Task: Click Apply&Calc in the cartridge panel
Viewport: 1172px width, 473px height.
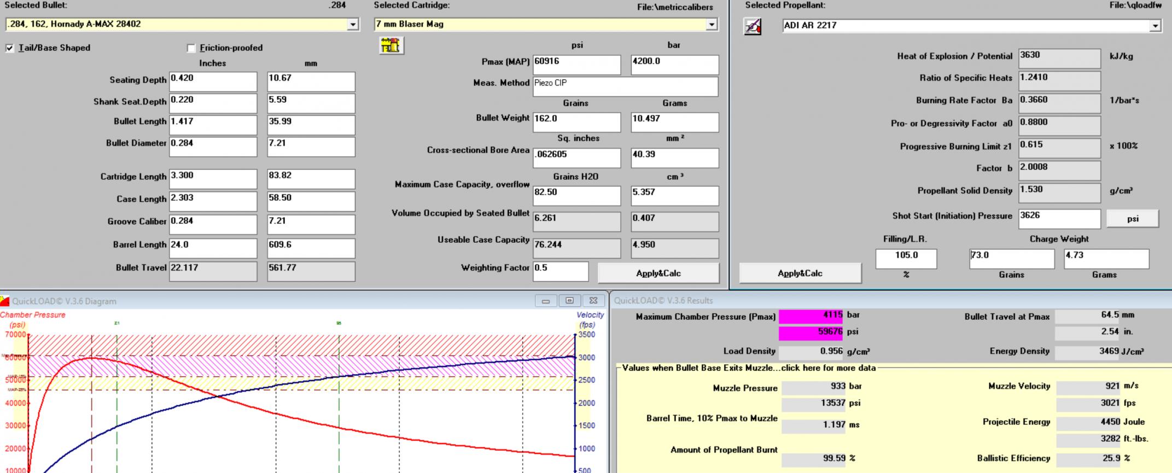Action: pyautogui.click(x=658, y=273)
